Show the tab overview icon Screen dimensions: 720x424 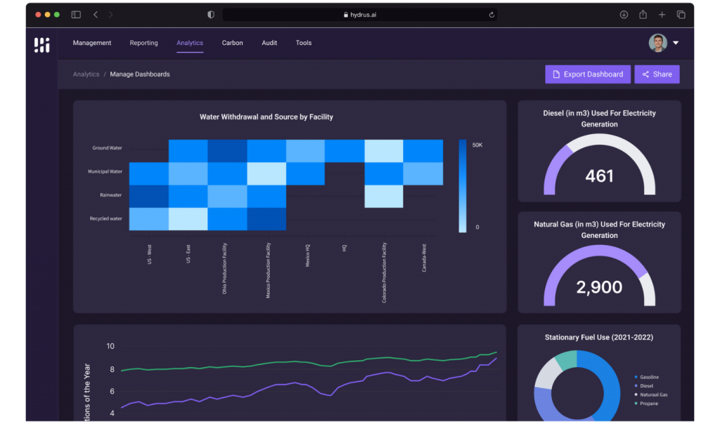point(681,15)
